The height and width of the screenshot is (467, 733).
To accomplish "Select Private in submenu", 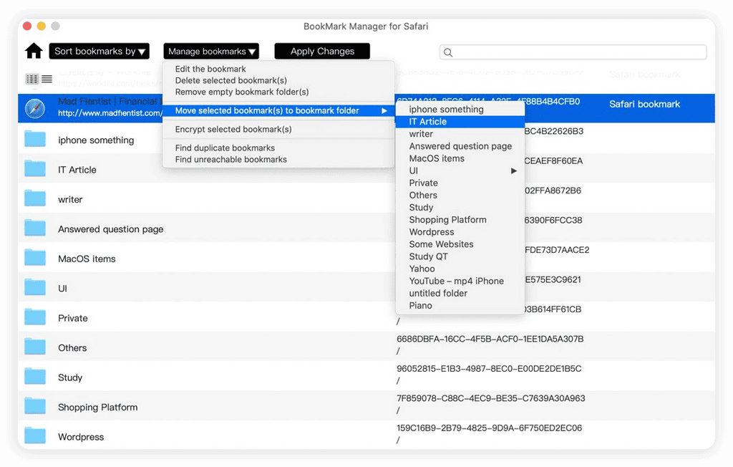I will point(460,183).
